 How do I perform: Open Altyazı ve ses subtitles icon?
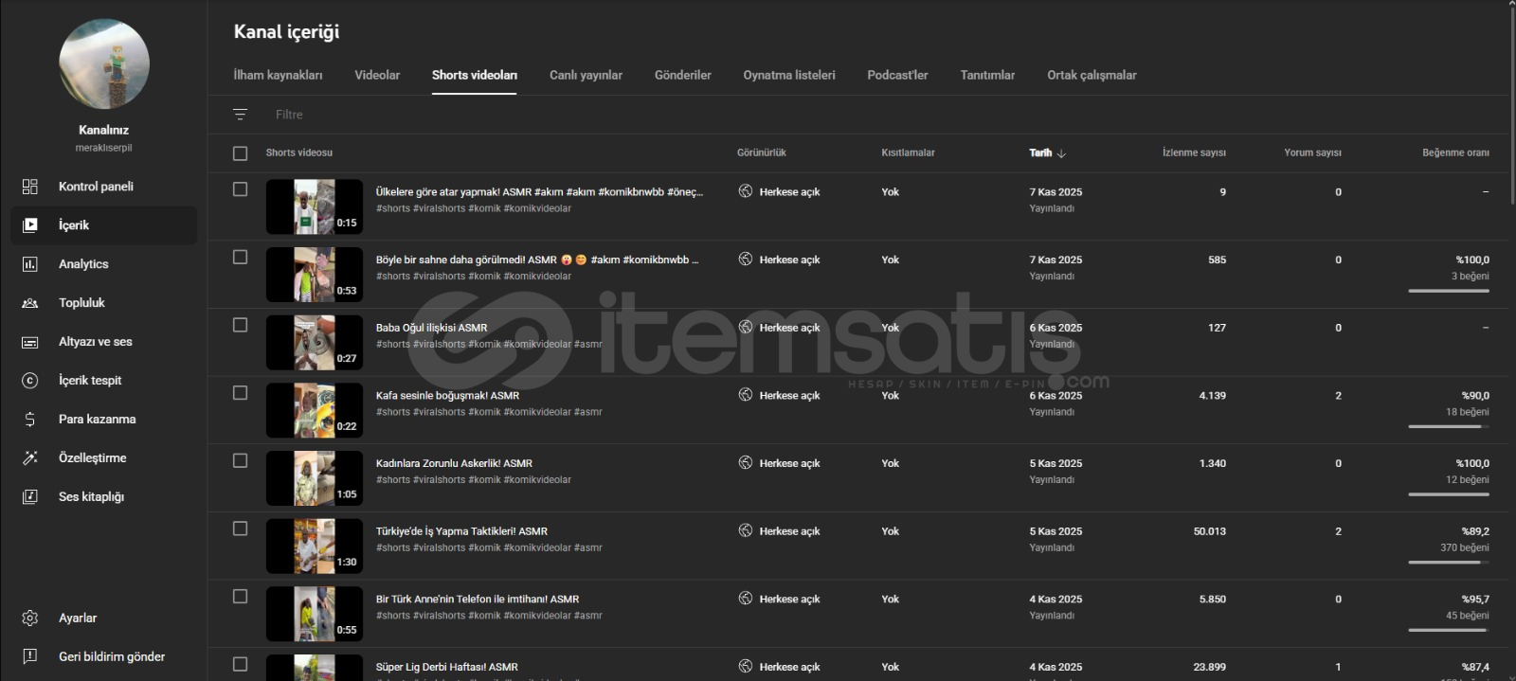pos(30,342)
